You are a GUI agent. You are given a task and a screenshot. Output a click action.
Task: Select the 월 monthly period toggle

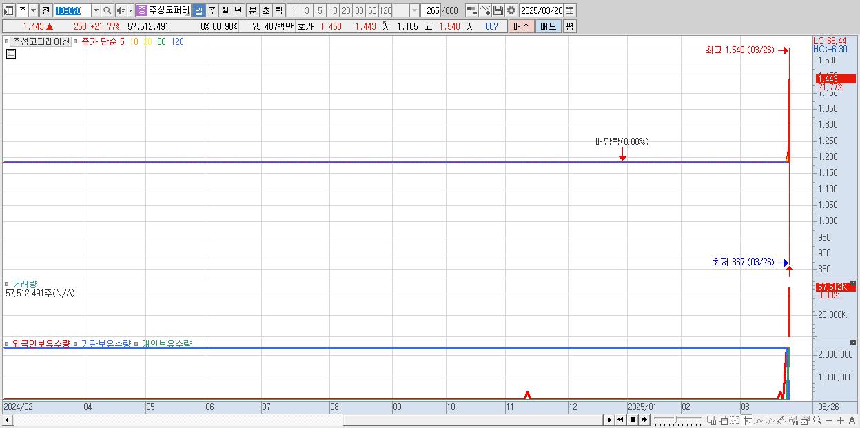[x=225, y=10]
